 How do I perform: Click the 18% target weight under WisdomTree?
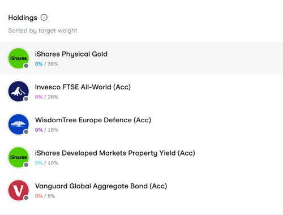(53, 130)
